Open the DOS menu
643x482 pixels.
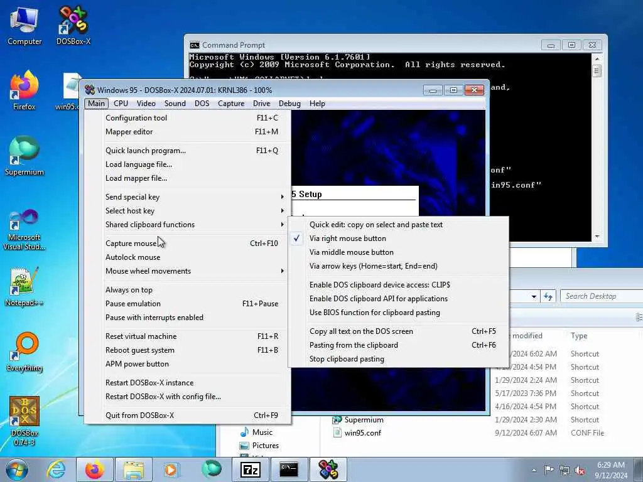tap(202, 104)
